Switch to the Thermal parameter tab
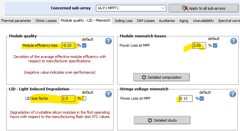Viewport: 240px width, 131px height. click(x=16, y=21)
